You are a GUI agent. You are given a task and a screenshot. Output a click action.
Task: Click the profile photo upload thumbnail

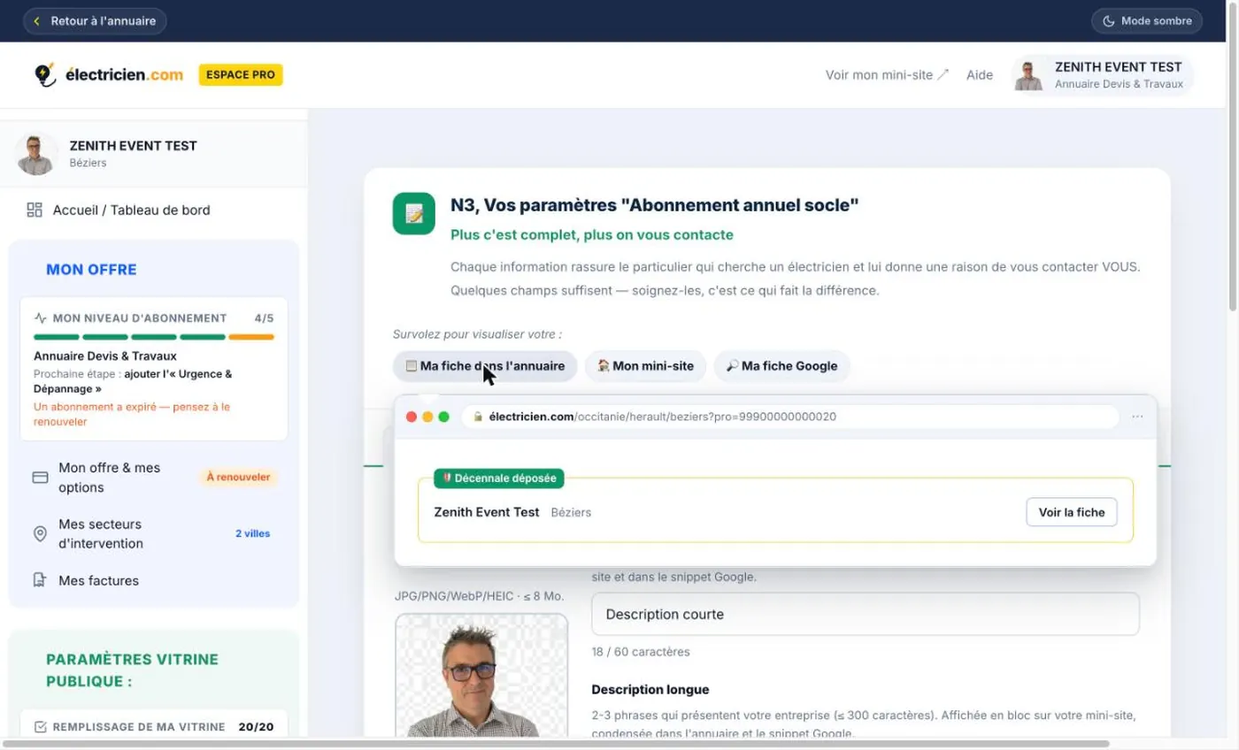pyautogui.click(x=481, y=677)
